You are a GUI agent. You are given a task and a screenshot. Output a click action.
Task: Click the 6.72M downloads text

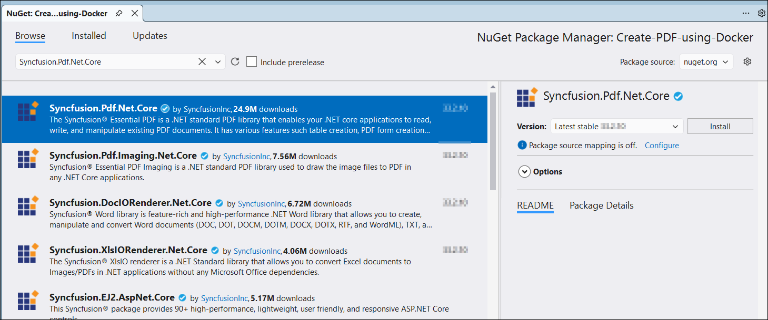[320, 204]
